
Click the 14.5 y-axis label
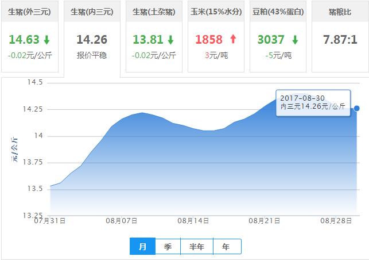[x=35, y=82]
